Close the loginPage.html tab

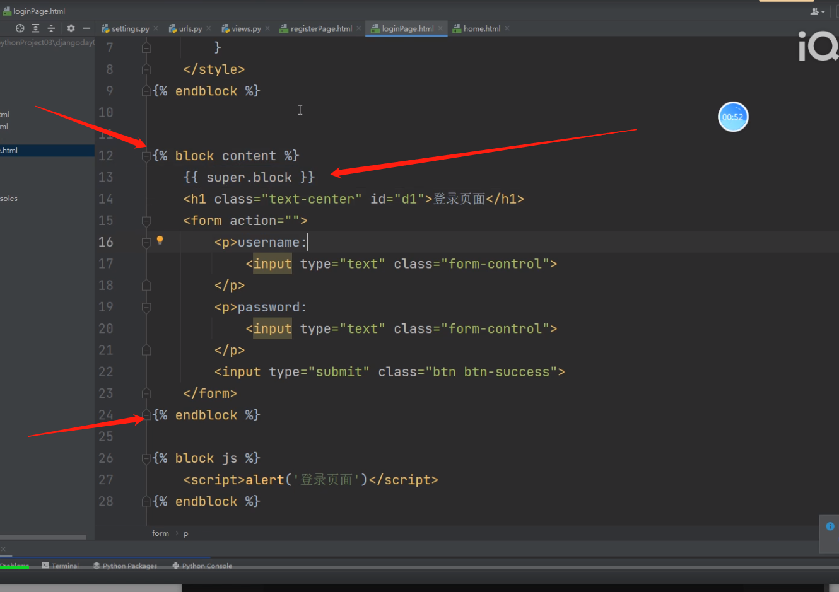(x=440, y=28)
